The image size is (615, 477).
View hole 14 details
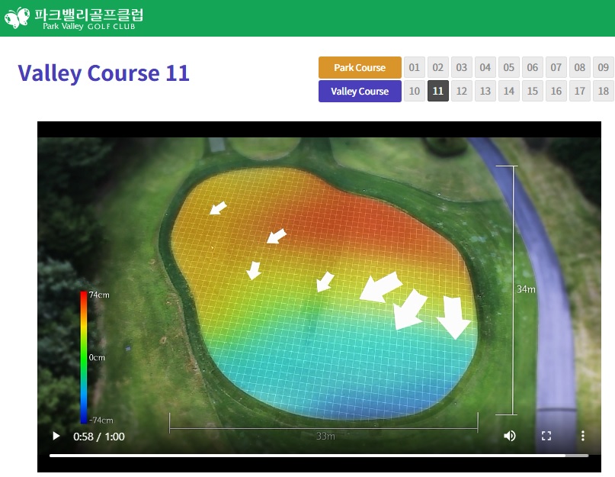point(509,92)
